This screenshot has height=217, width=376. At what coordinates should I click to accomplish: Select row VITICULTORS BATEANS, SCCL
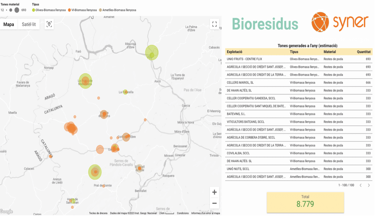tap(299, 122)
